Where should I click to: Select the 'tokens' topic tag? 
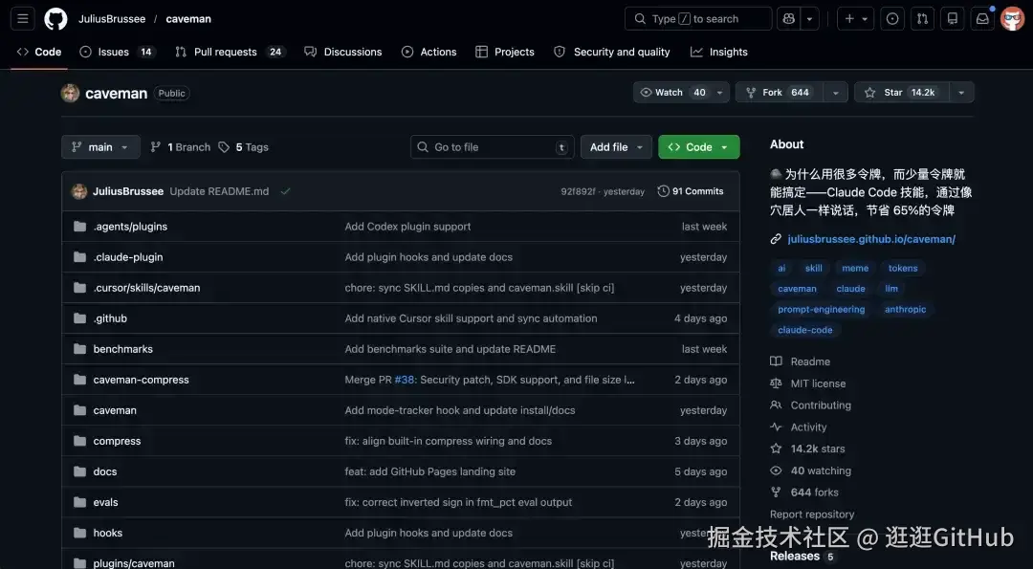tap(903, 268)
